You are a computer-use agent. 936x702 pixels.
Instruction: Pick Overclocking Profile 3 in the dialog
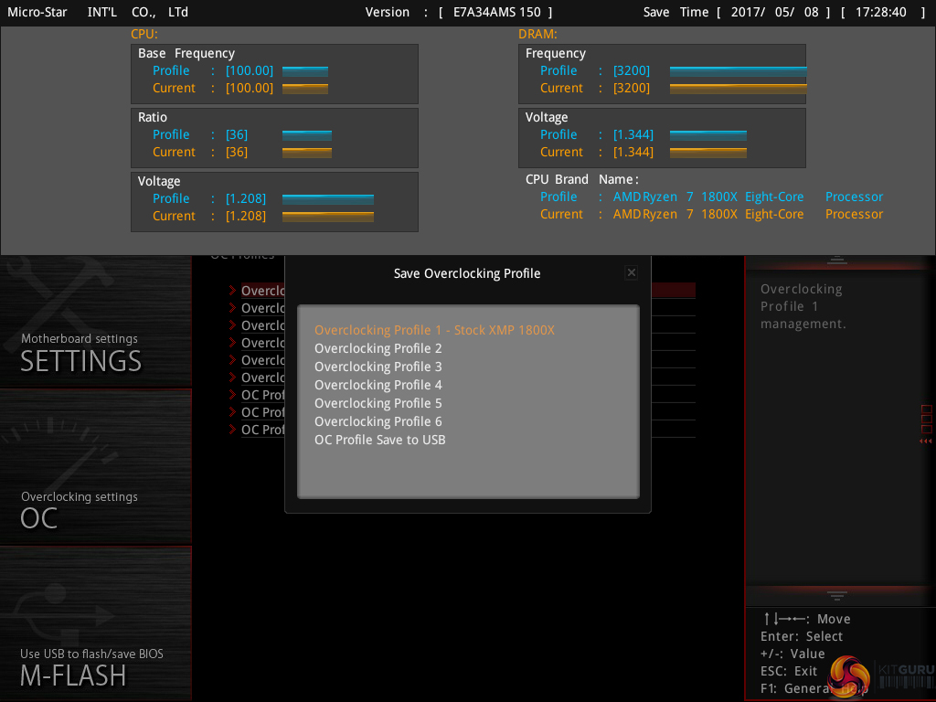(x=378, y=367)
